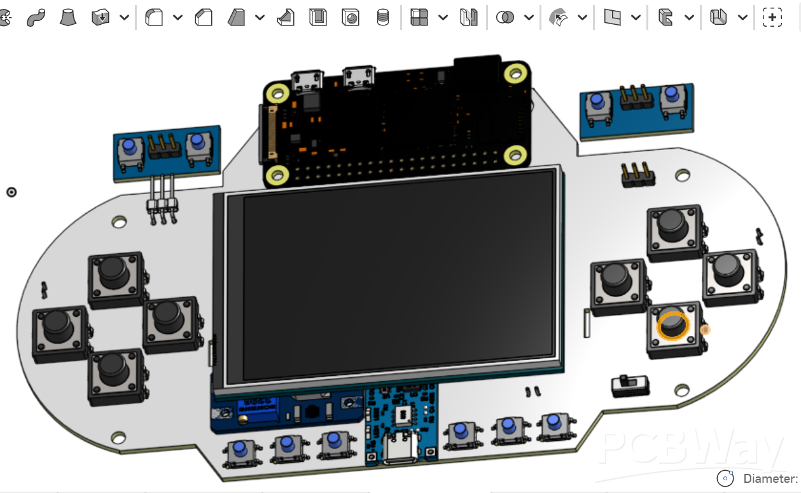Click the orange highlighted push button cap

pyautogui.click(x=672, y=323)
